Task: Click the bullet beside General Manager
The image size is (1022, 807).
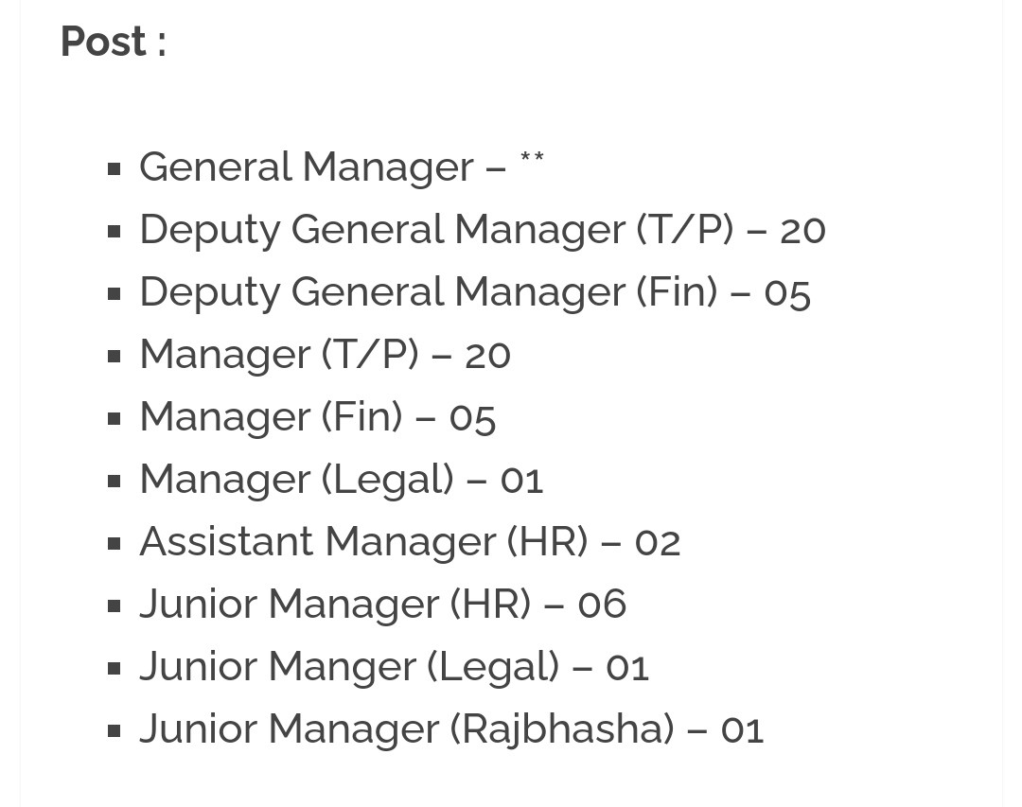Action: click(x=115, y=168)
